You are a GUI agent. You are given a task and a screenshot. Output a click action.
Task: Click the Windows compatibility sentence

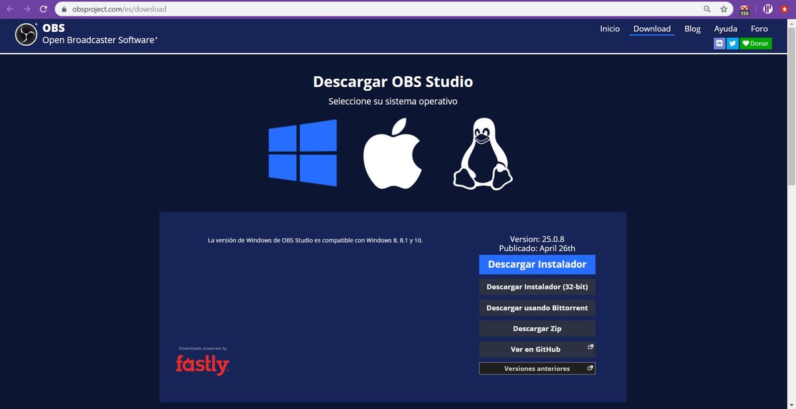click(315, 240)
